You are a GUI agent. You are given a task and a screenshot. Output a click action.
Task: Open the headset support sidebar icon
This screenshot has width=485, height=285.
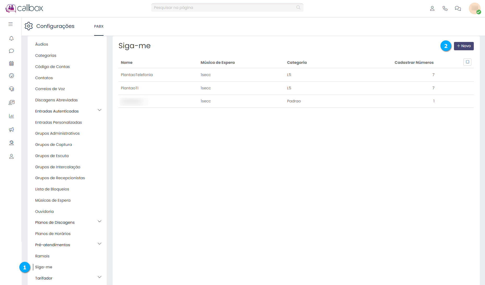11,89
